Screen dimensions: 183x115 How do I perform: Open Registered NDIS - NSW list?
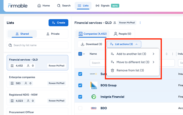point(38,98)
